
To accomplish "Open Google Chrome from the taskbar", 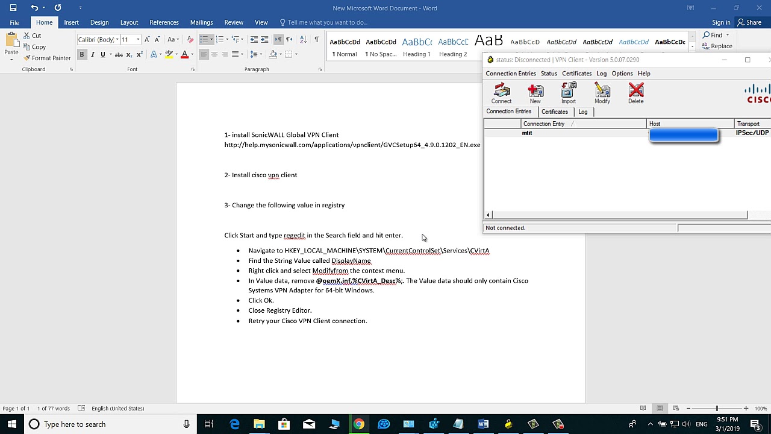I will click(x=358, y=424).
